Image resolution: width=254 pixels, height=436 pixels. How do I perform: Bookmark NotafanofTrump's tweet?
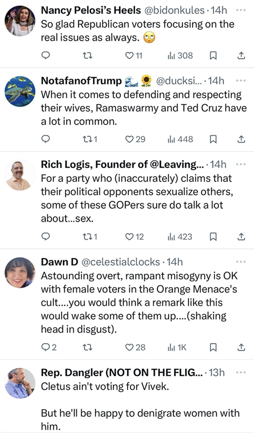[x=213, y=139]
